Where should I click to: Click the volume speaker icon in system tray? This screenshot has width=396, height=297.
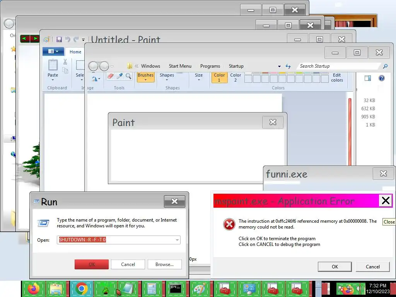[358, 288]
